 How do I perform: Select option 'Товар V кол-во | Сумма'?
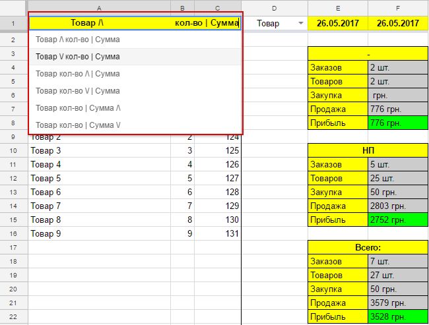[136, 57]
